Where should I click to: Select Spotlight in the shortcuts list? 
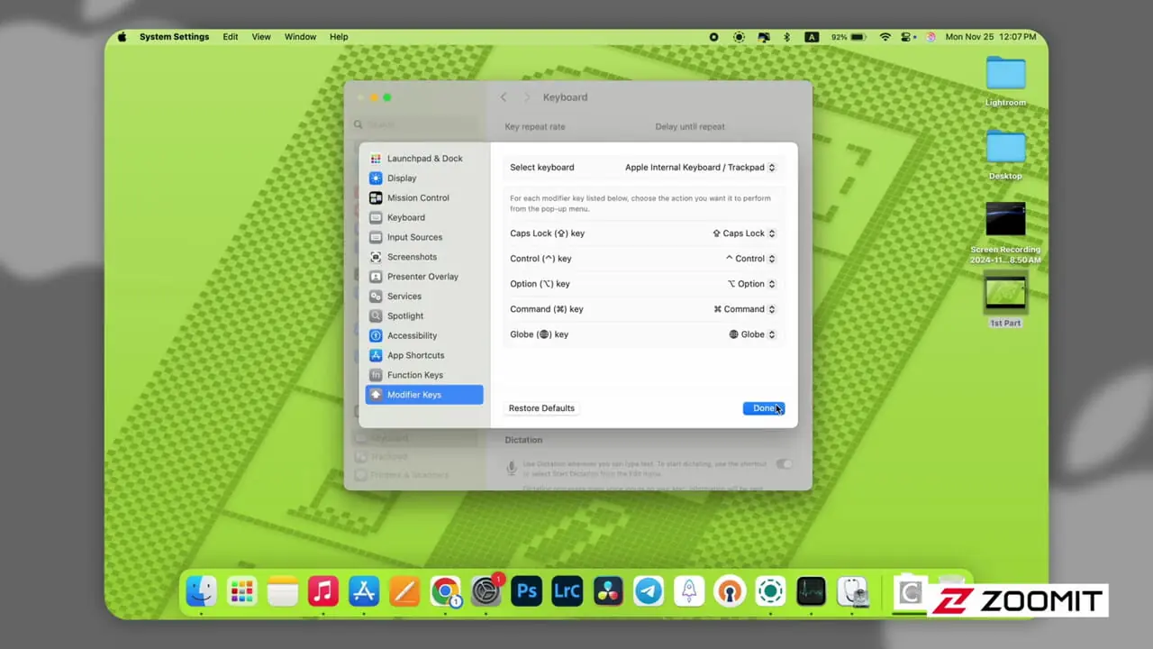coord(424,316)
